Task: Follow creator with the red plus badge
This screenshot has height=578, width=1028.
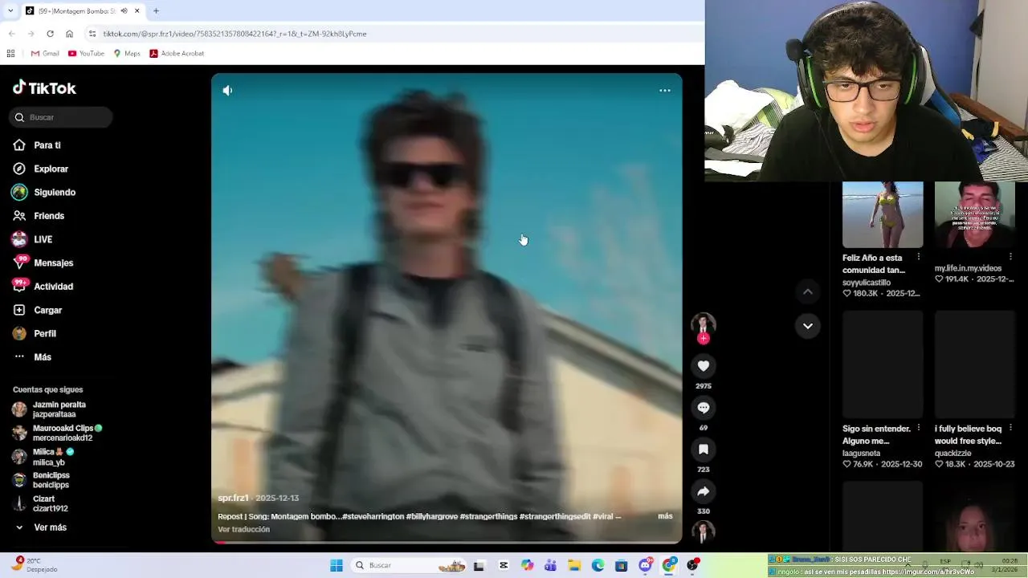Action: (x=704, y=339)
